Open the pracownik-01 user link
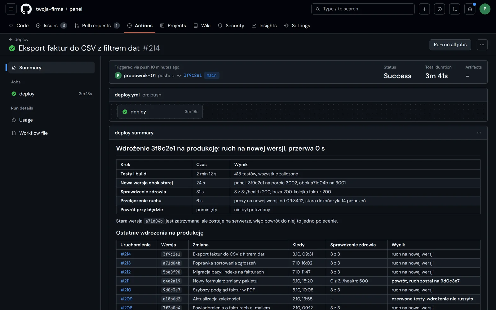This screenshot has width=496, height=310. pos(139,75)
